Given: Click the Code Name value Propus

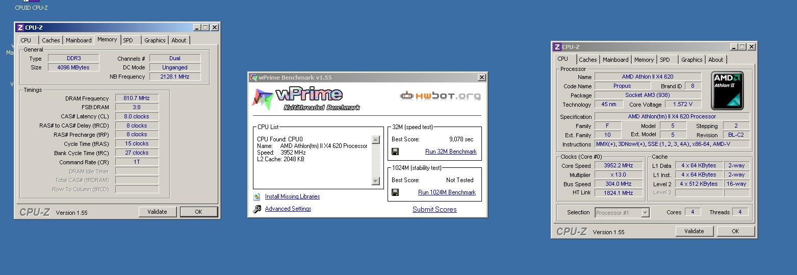Looking at the screenshot, I should point(622,86).
